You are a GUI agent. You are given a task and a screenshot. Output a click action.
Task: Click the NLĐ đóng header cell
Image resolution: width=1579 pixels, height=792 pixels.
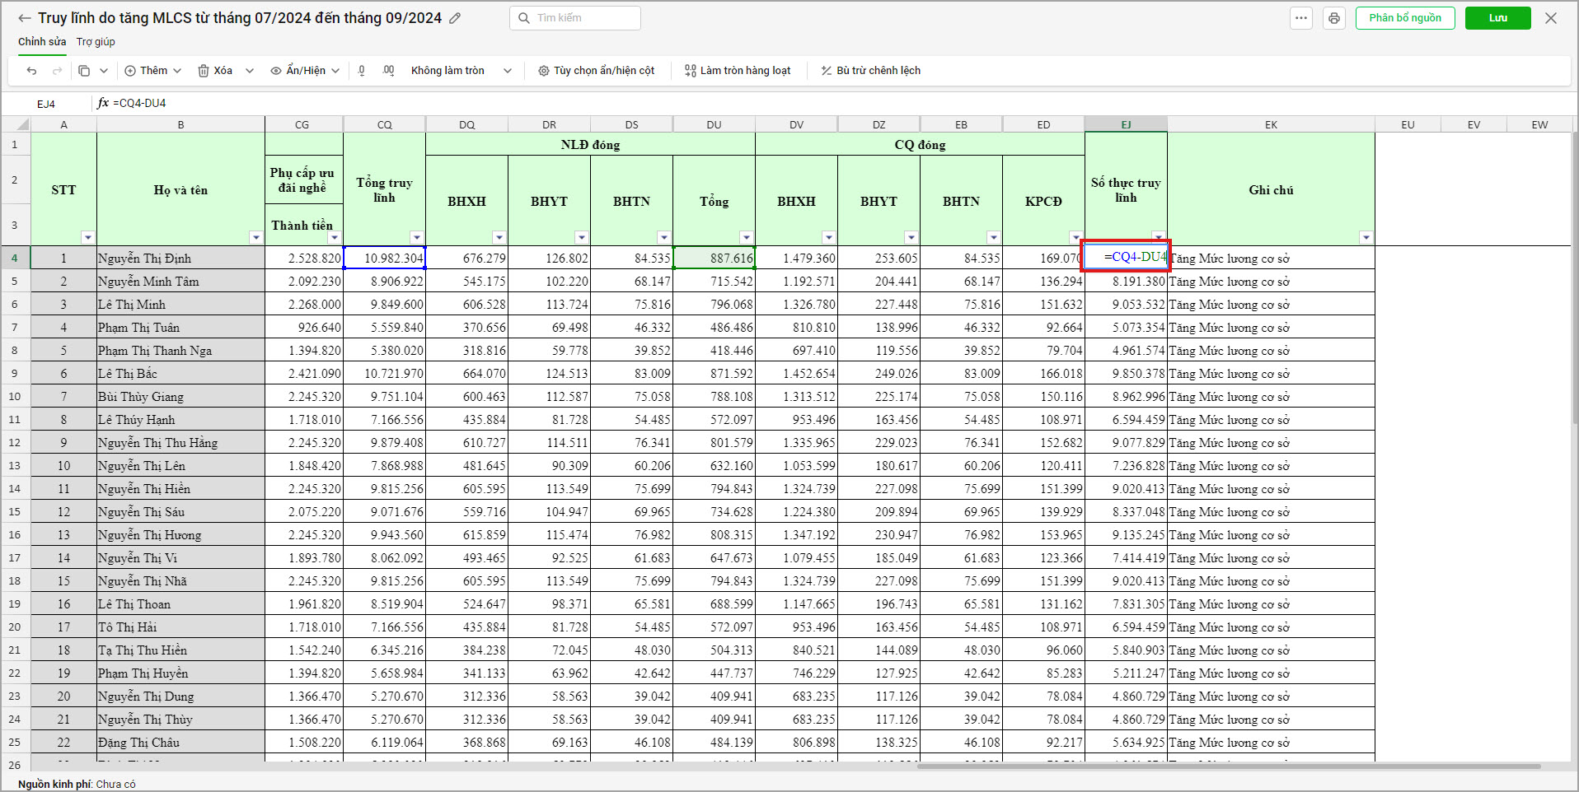591,145
